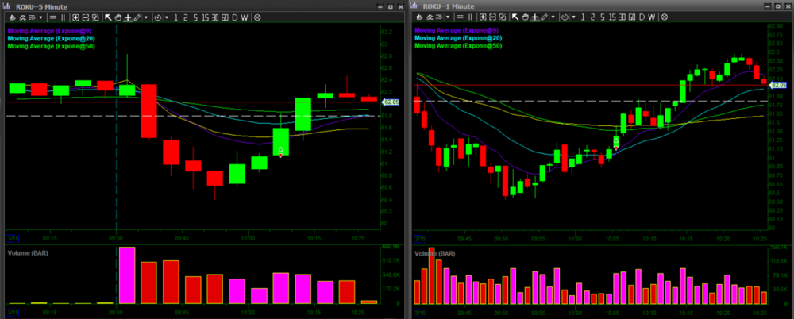The height and width of the screenshot is (319, 794).
Task: Open dropdown arrow beside pencil in 5-minute chart
Action: click(146, 17)
